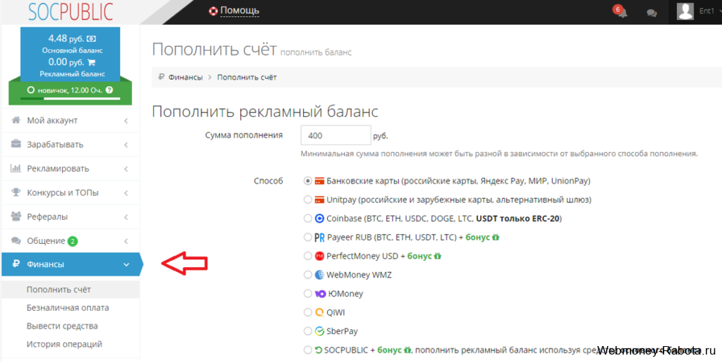This screenshot has height=363, width=722.
Task: Click the money icon beside 4.48 руб.
Action: coord(91,39)
